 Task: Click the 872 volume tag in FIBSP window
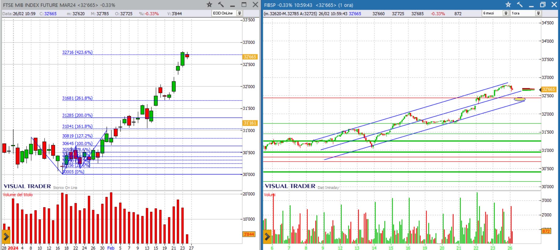(546, 231)
